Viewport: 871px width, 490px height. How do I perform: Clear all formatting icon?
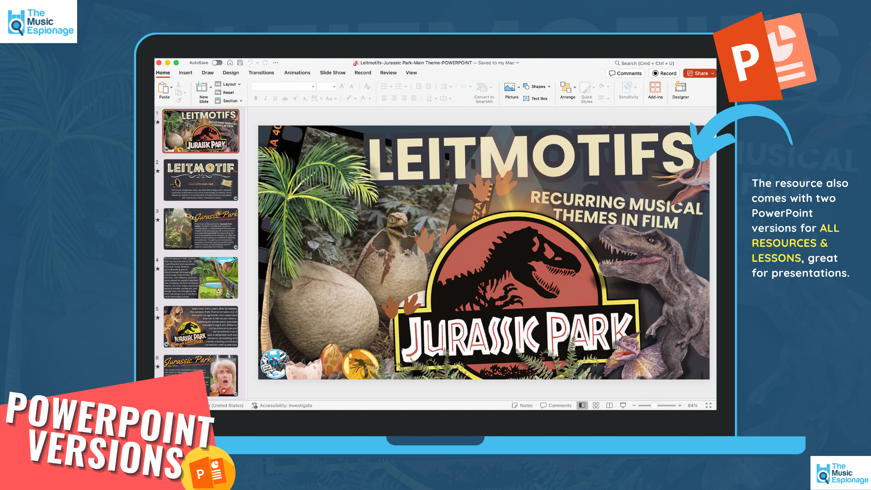click(x=367, y=86)
